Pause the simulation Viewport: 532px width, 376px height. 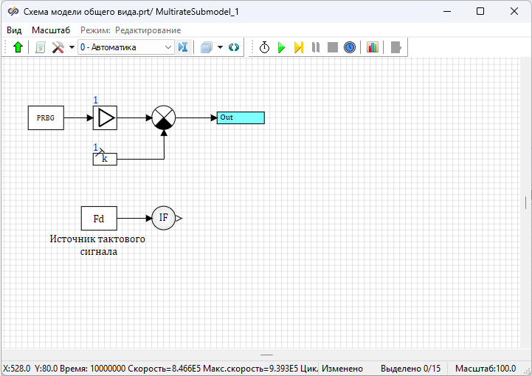tap(316, 47)
